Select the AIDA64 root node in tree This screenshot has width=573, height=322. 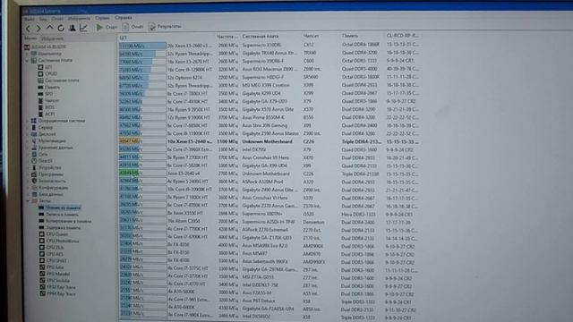click(46, 47)
